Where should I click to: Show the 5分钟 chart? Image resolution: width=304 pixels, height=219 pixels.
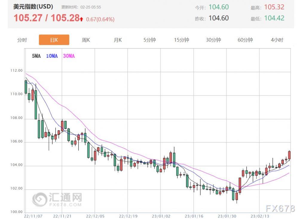pos(149,40)
